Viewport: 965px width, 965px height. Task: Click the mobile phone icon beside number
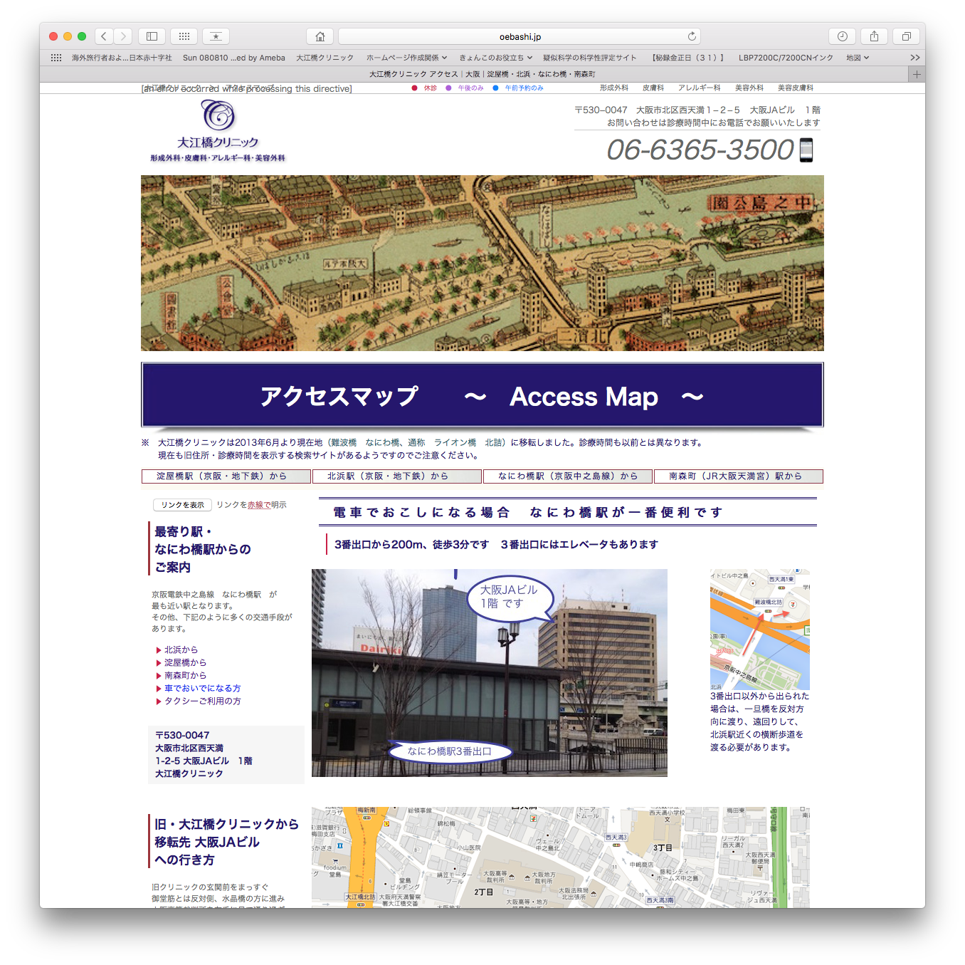pyautogui.click(x=806, y=150)
